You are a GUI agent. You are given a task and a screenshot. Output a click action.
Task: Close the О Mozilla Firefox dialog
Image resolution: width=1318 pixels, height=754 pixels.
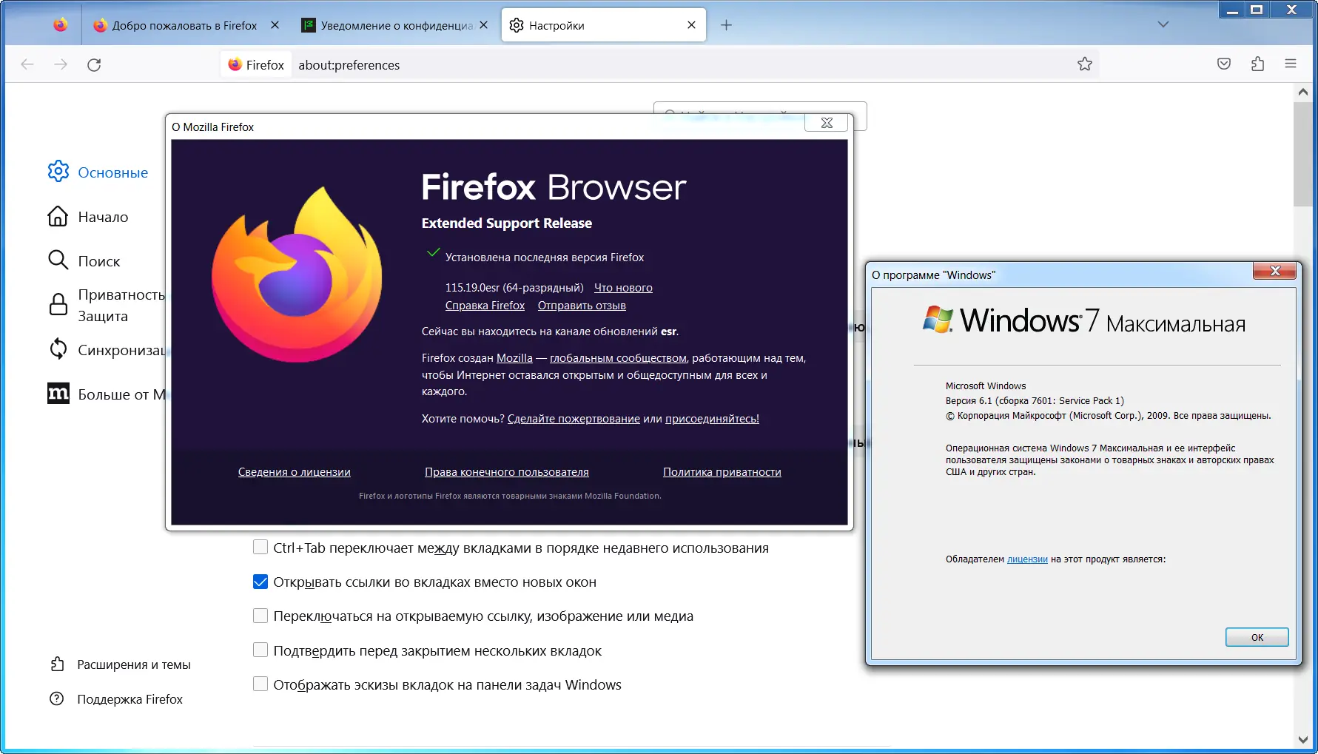pyautogui.click(x=827, y=123)
